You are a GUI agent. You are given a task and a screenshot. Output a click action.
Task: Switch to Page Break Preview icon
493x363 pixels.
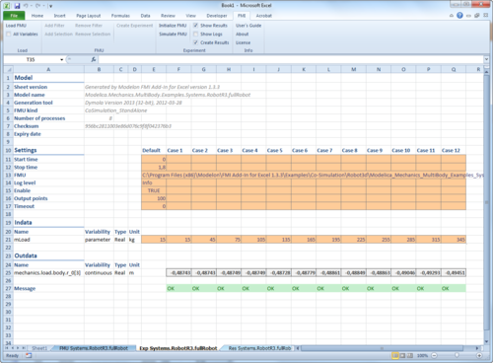point(410,355)
